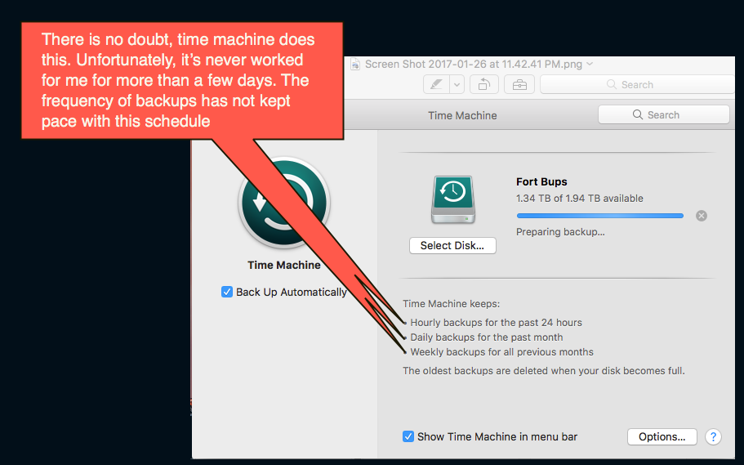Click 'Hourly backups for the past 24 hours'

(496, 323)
